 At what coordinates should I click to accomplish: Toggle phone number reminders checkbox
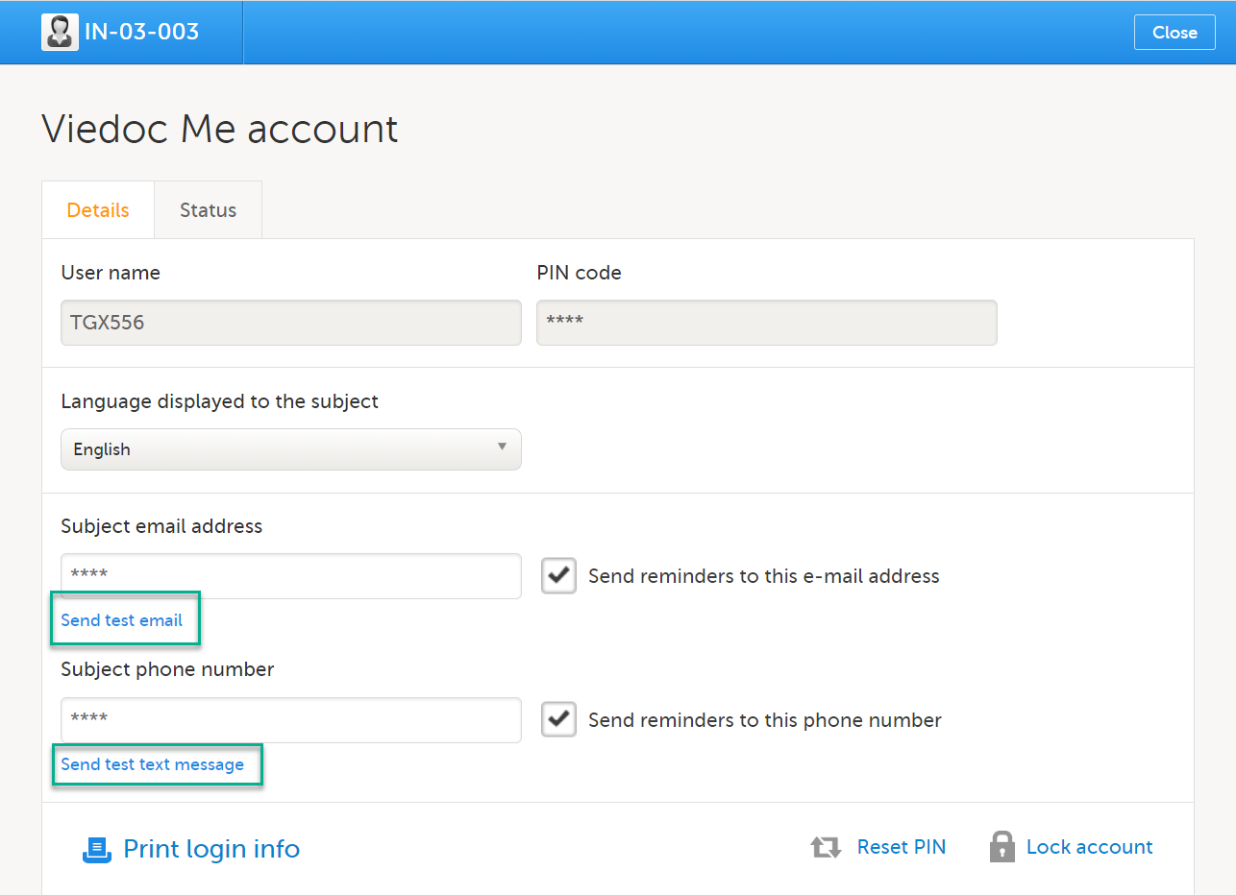(558, 719)
